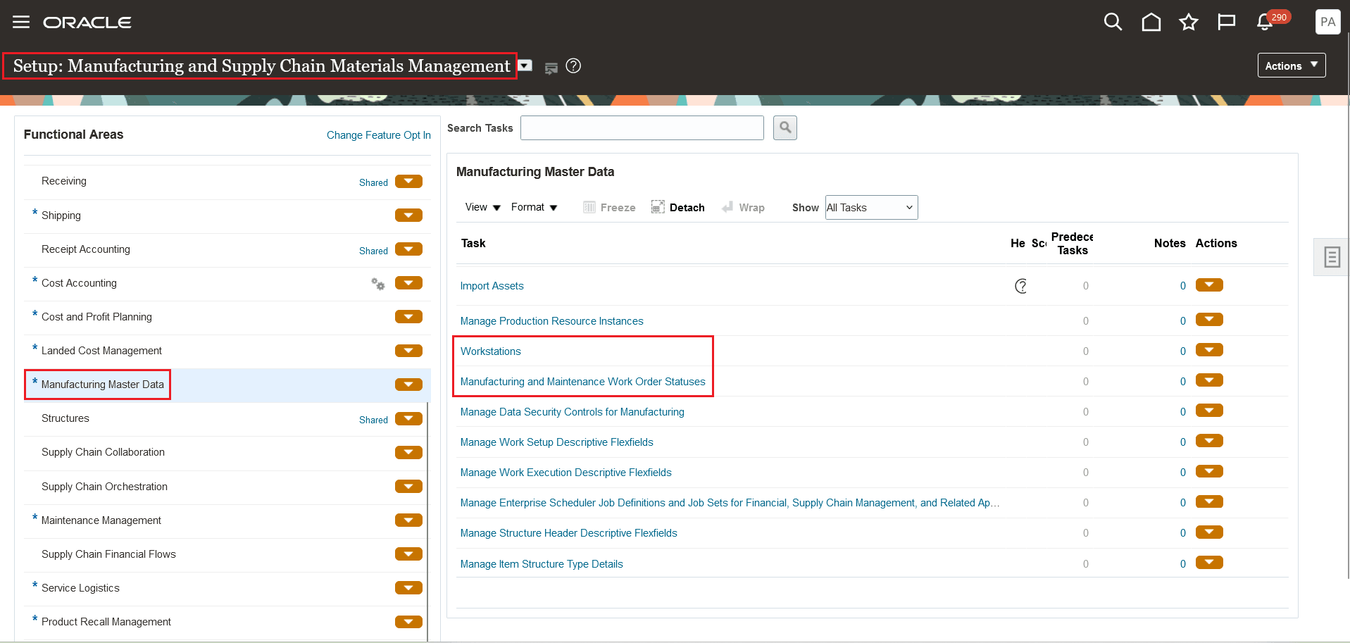Open the Watchlist flag icon
1350x643 pixels.
1227,22
